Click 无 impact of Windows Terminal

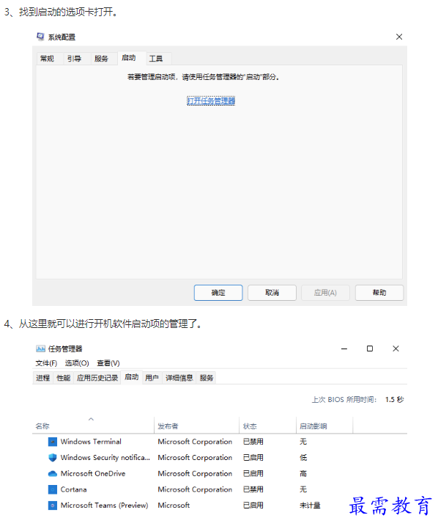click(x=303, y=442)
